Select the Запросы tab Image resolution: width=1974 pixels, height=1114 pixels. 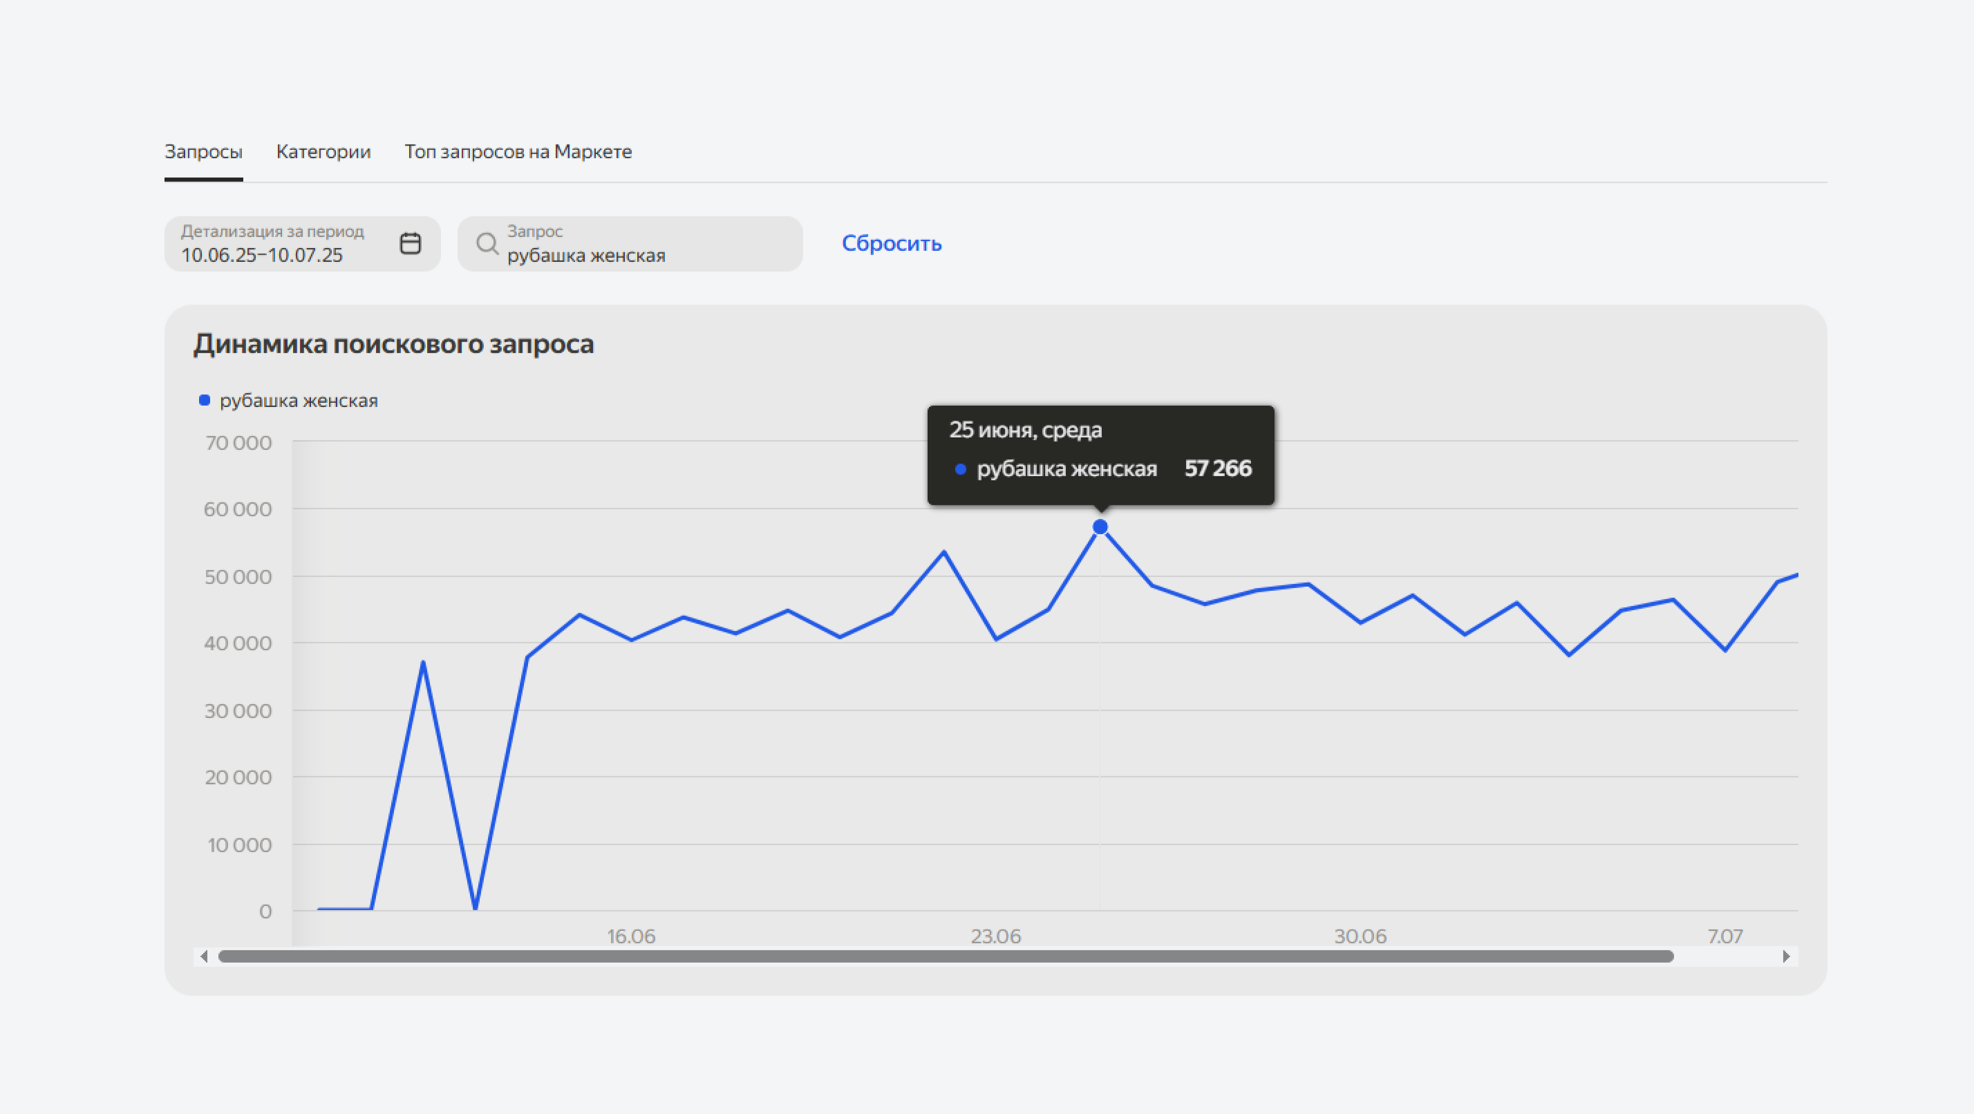pos(204,152)
